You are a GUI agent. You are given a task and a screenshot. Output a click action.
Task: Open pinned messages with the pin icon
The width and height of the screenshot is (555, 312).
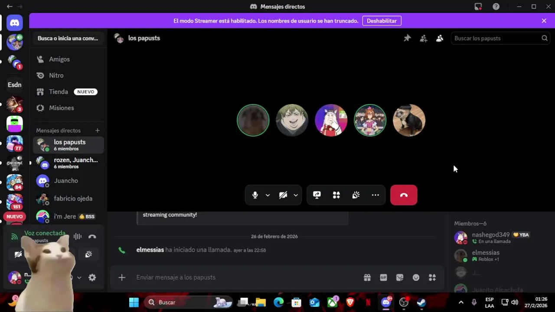click(x=407, y=38)
